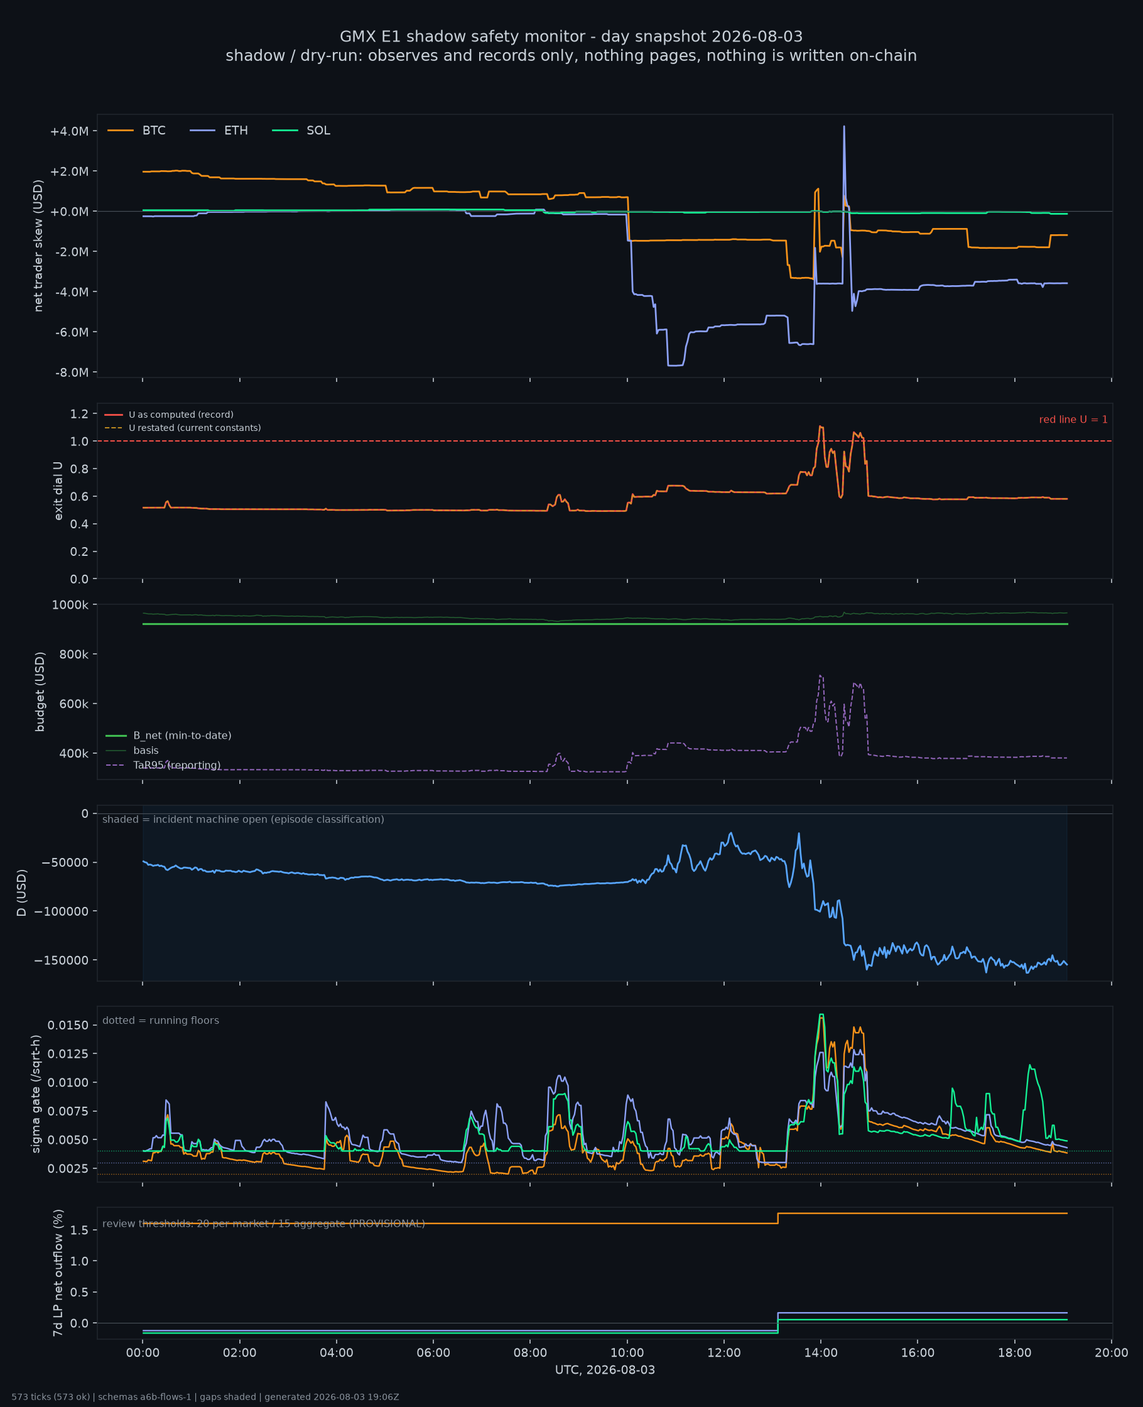The height and width of the screenshot is (1407, 1143).
Task: Click the 1.2 tick on exit dial axis
Action: [x=79, y=414]
